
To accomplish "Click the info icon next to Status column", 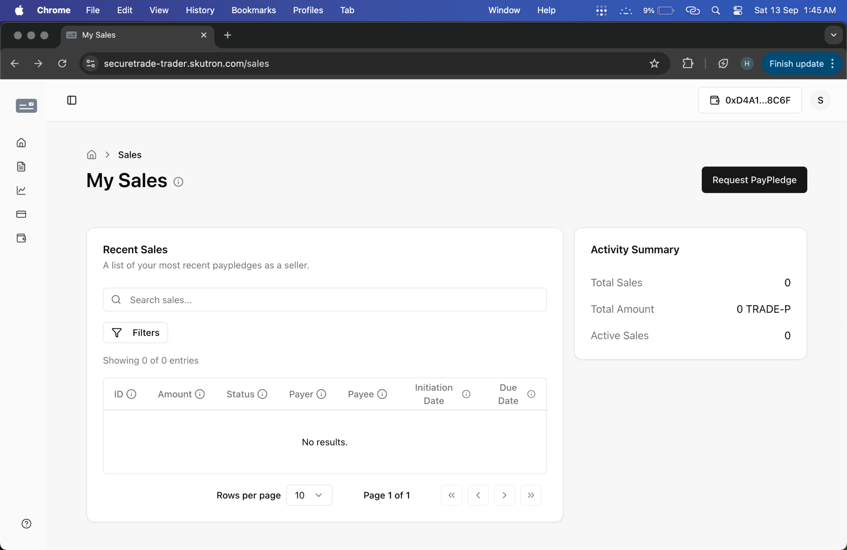I will point(263,394).
